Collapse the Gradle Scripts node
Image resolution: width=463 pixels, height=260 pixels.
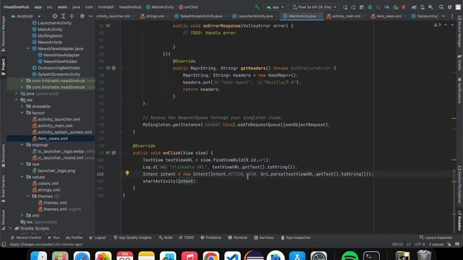click(10, 228)
